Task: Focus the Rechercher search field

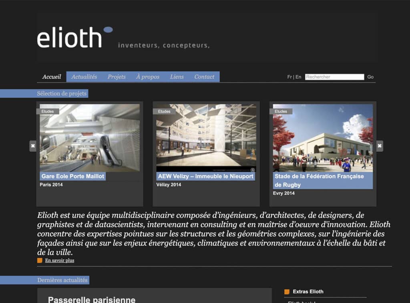Action: click(334, 77)
